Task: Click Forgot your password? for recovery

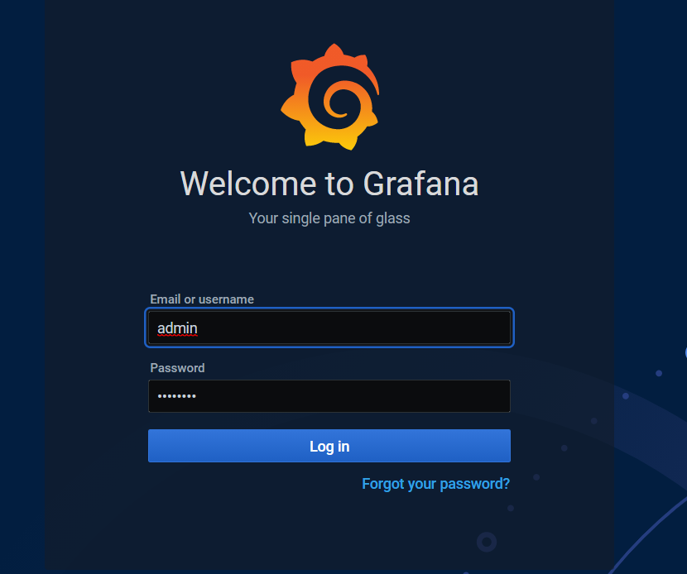Action: (436, 484)
